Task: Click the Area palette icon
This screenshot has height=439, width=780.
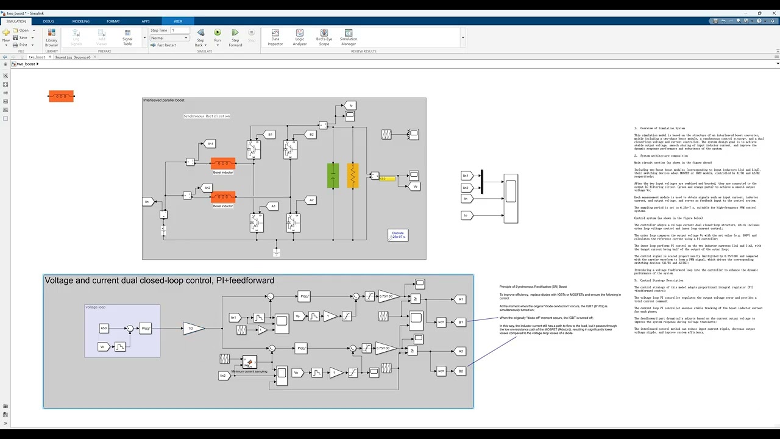Action: click(6, 119)
